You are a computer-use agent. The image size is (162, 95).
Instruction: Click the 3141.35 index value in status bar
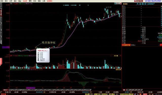8,92
